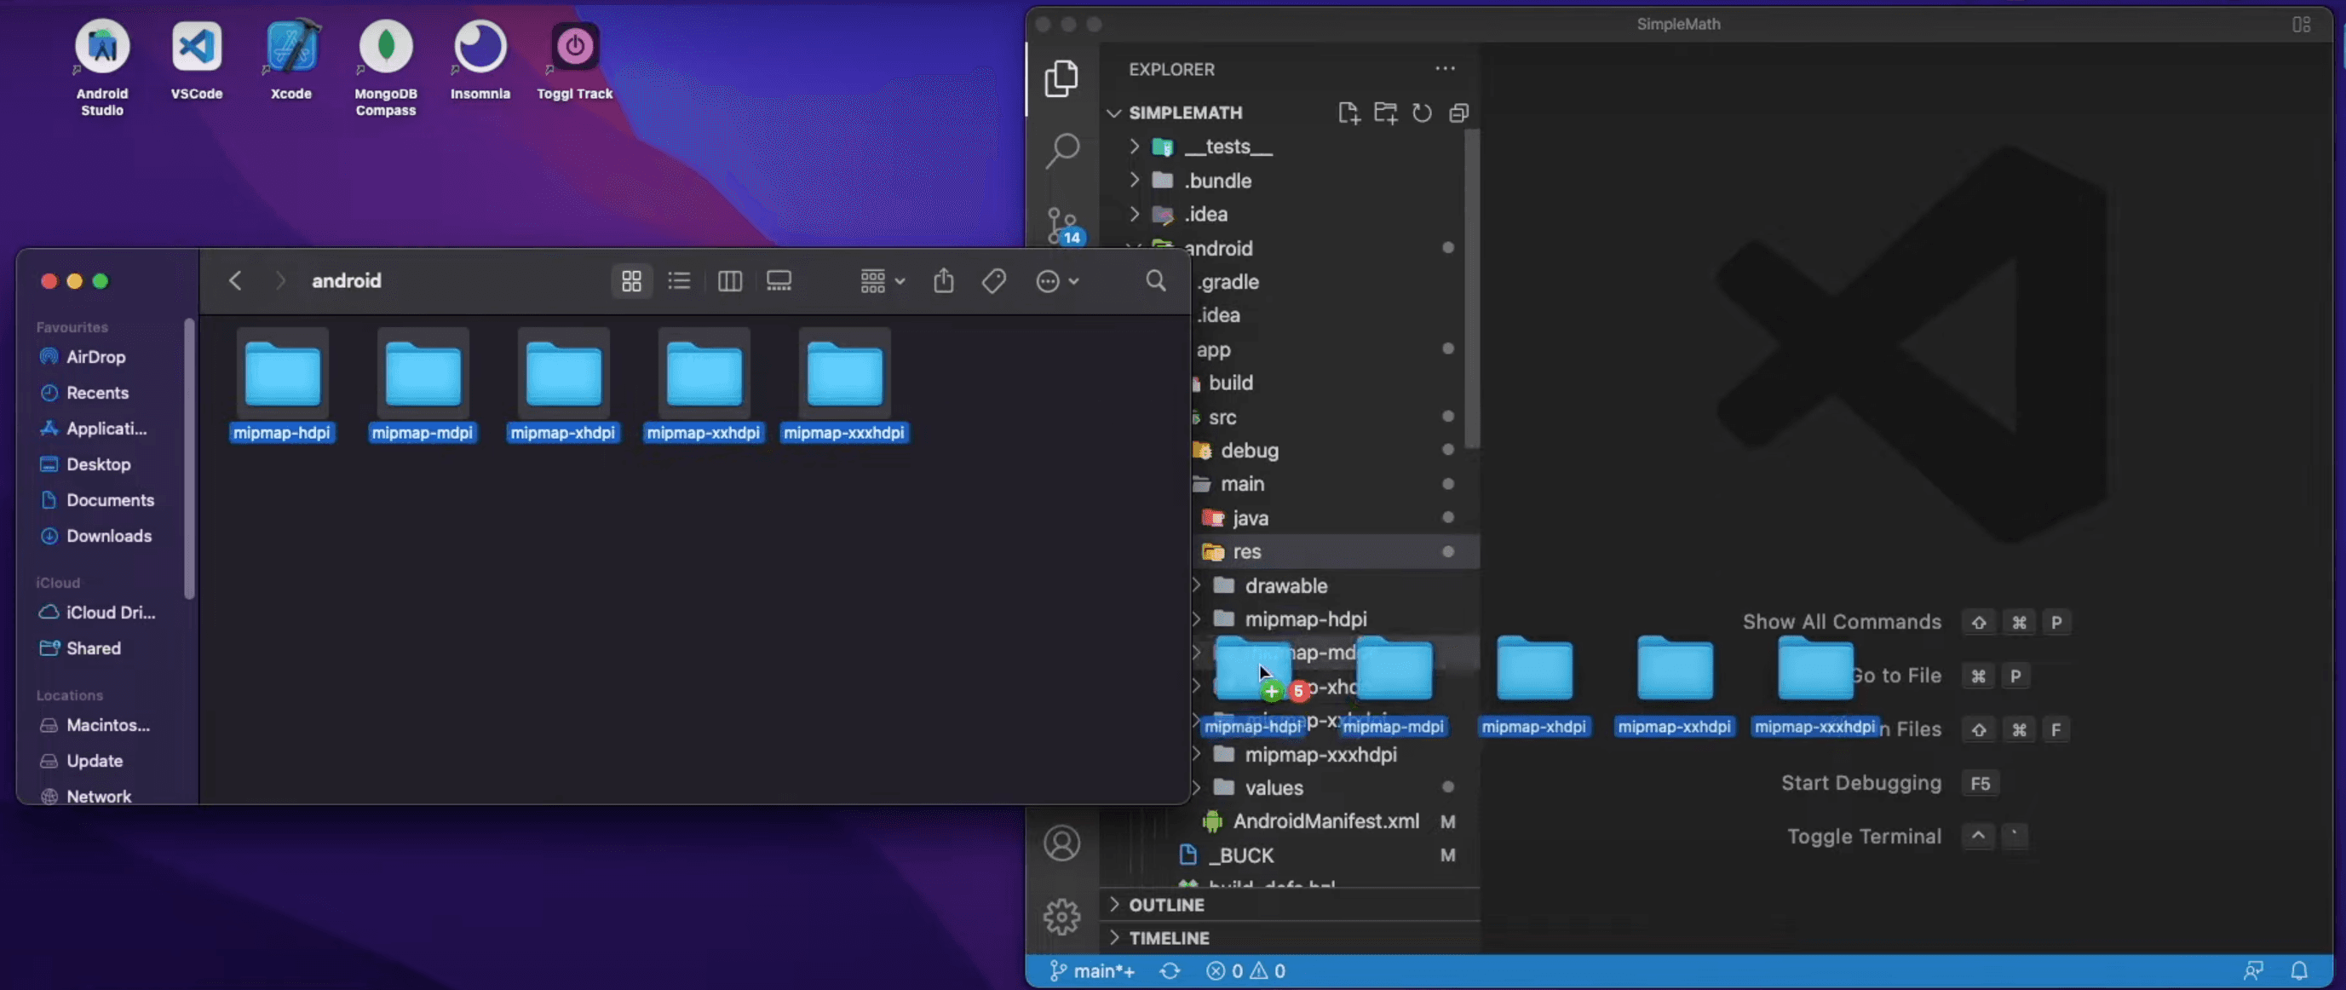Switch Finder to list view

680,280
